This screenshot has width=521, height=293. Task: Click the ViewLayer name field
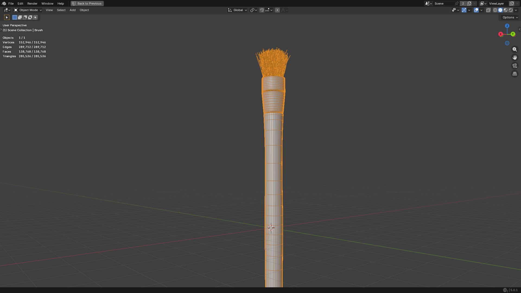click(498, 4)
